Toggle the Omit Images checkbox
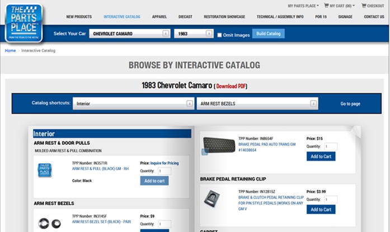This screenshot has width=390, height=232. tap(219, 35)
